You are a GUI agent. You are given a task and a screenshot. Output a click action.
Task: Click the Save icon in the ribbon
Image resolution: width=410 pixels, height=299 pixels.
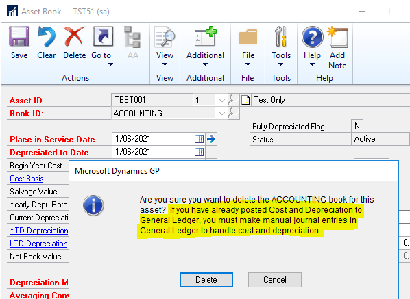coord(19,36)
